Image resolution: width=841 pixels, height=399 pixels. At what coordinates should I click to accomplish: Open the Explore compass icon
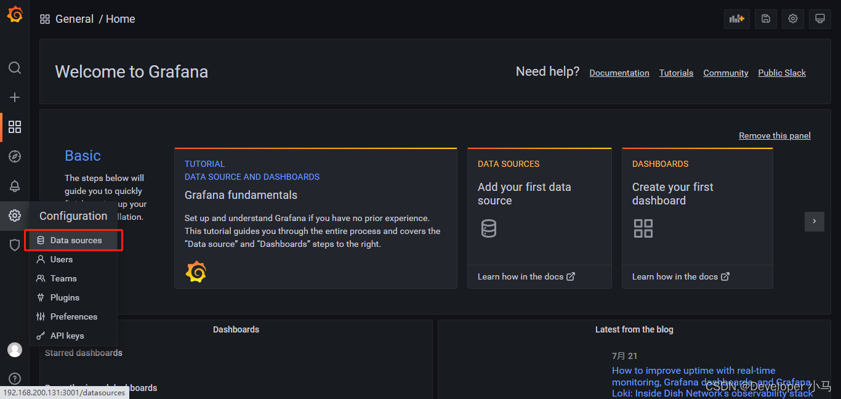point(15,156)
